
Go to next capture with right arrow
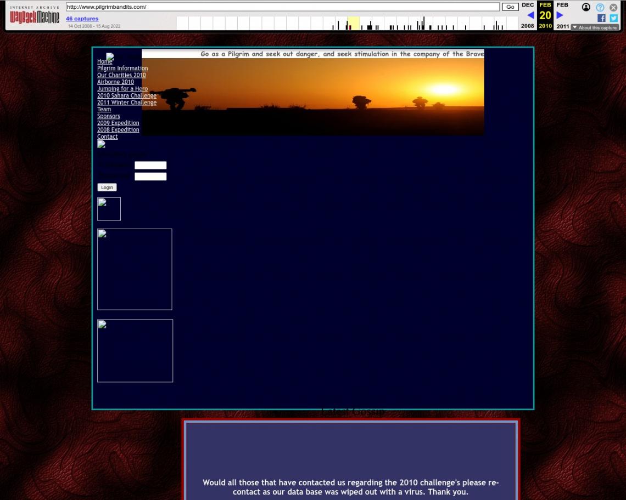560,15
